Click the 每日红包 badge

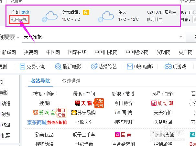61,113
